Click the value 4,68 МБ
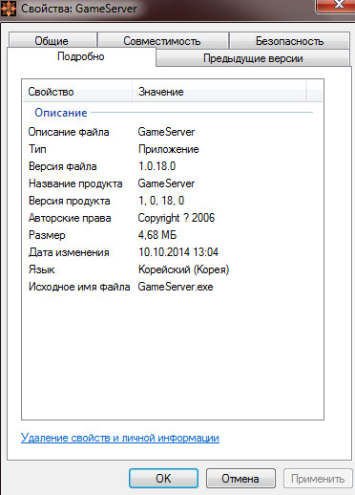 coord(157,235)
